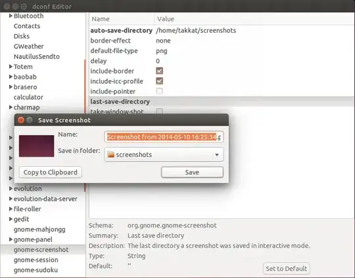Uncheck the include-icc-profile checkbox
Viewport: 355px width, 278px height.
pyautogui.click(x=159, y=81)
